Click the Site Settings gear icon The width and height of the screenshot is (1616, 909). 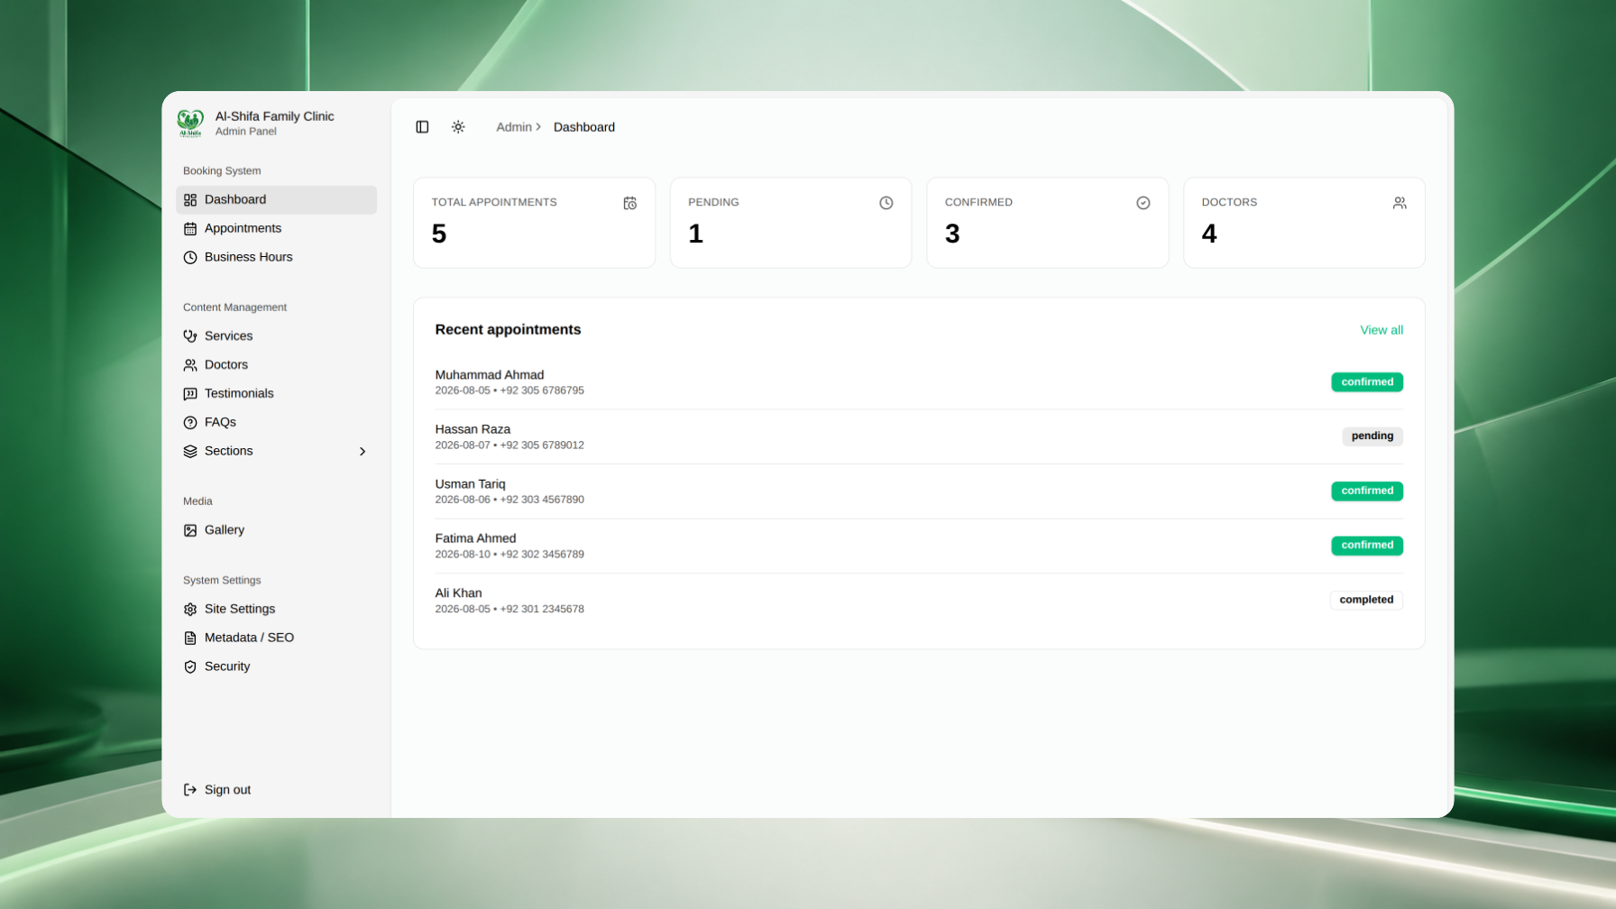coord(190,610)
